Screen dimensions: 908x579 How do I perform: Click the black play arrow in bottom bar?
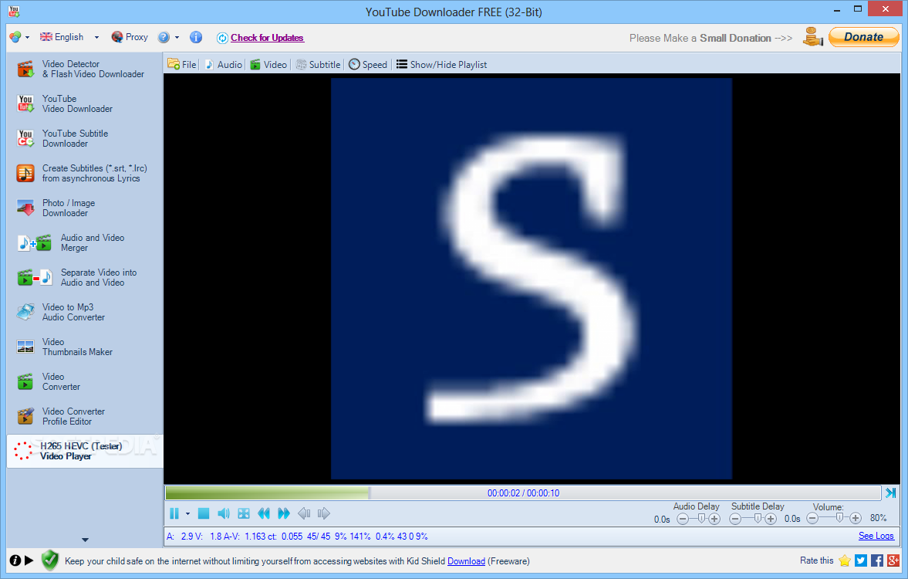pos(29,560)
